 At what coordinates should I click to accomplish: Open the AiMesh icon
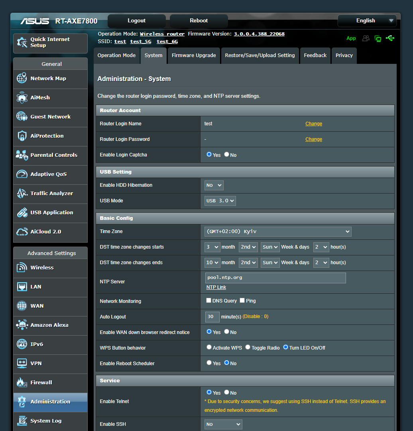(22, 98)
